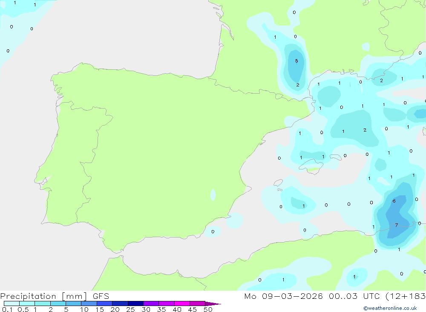This screenshot has height=312, width=426.
Task: Pick the 2–5 mm legend color swatch
Action: click(58, 303)
